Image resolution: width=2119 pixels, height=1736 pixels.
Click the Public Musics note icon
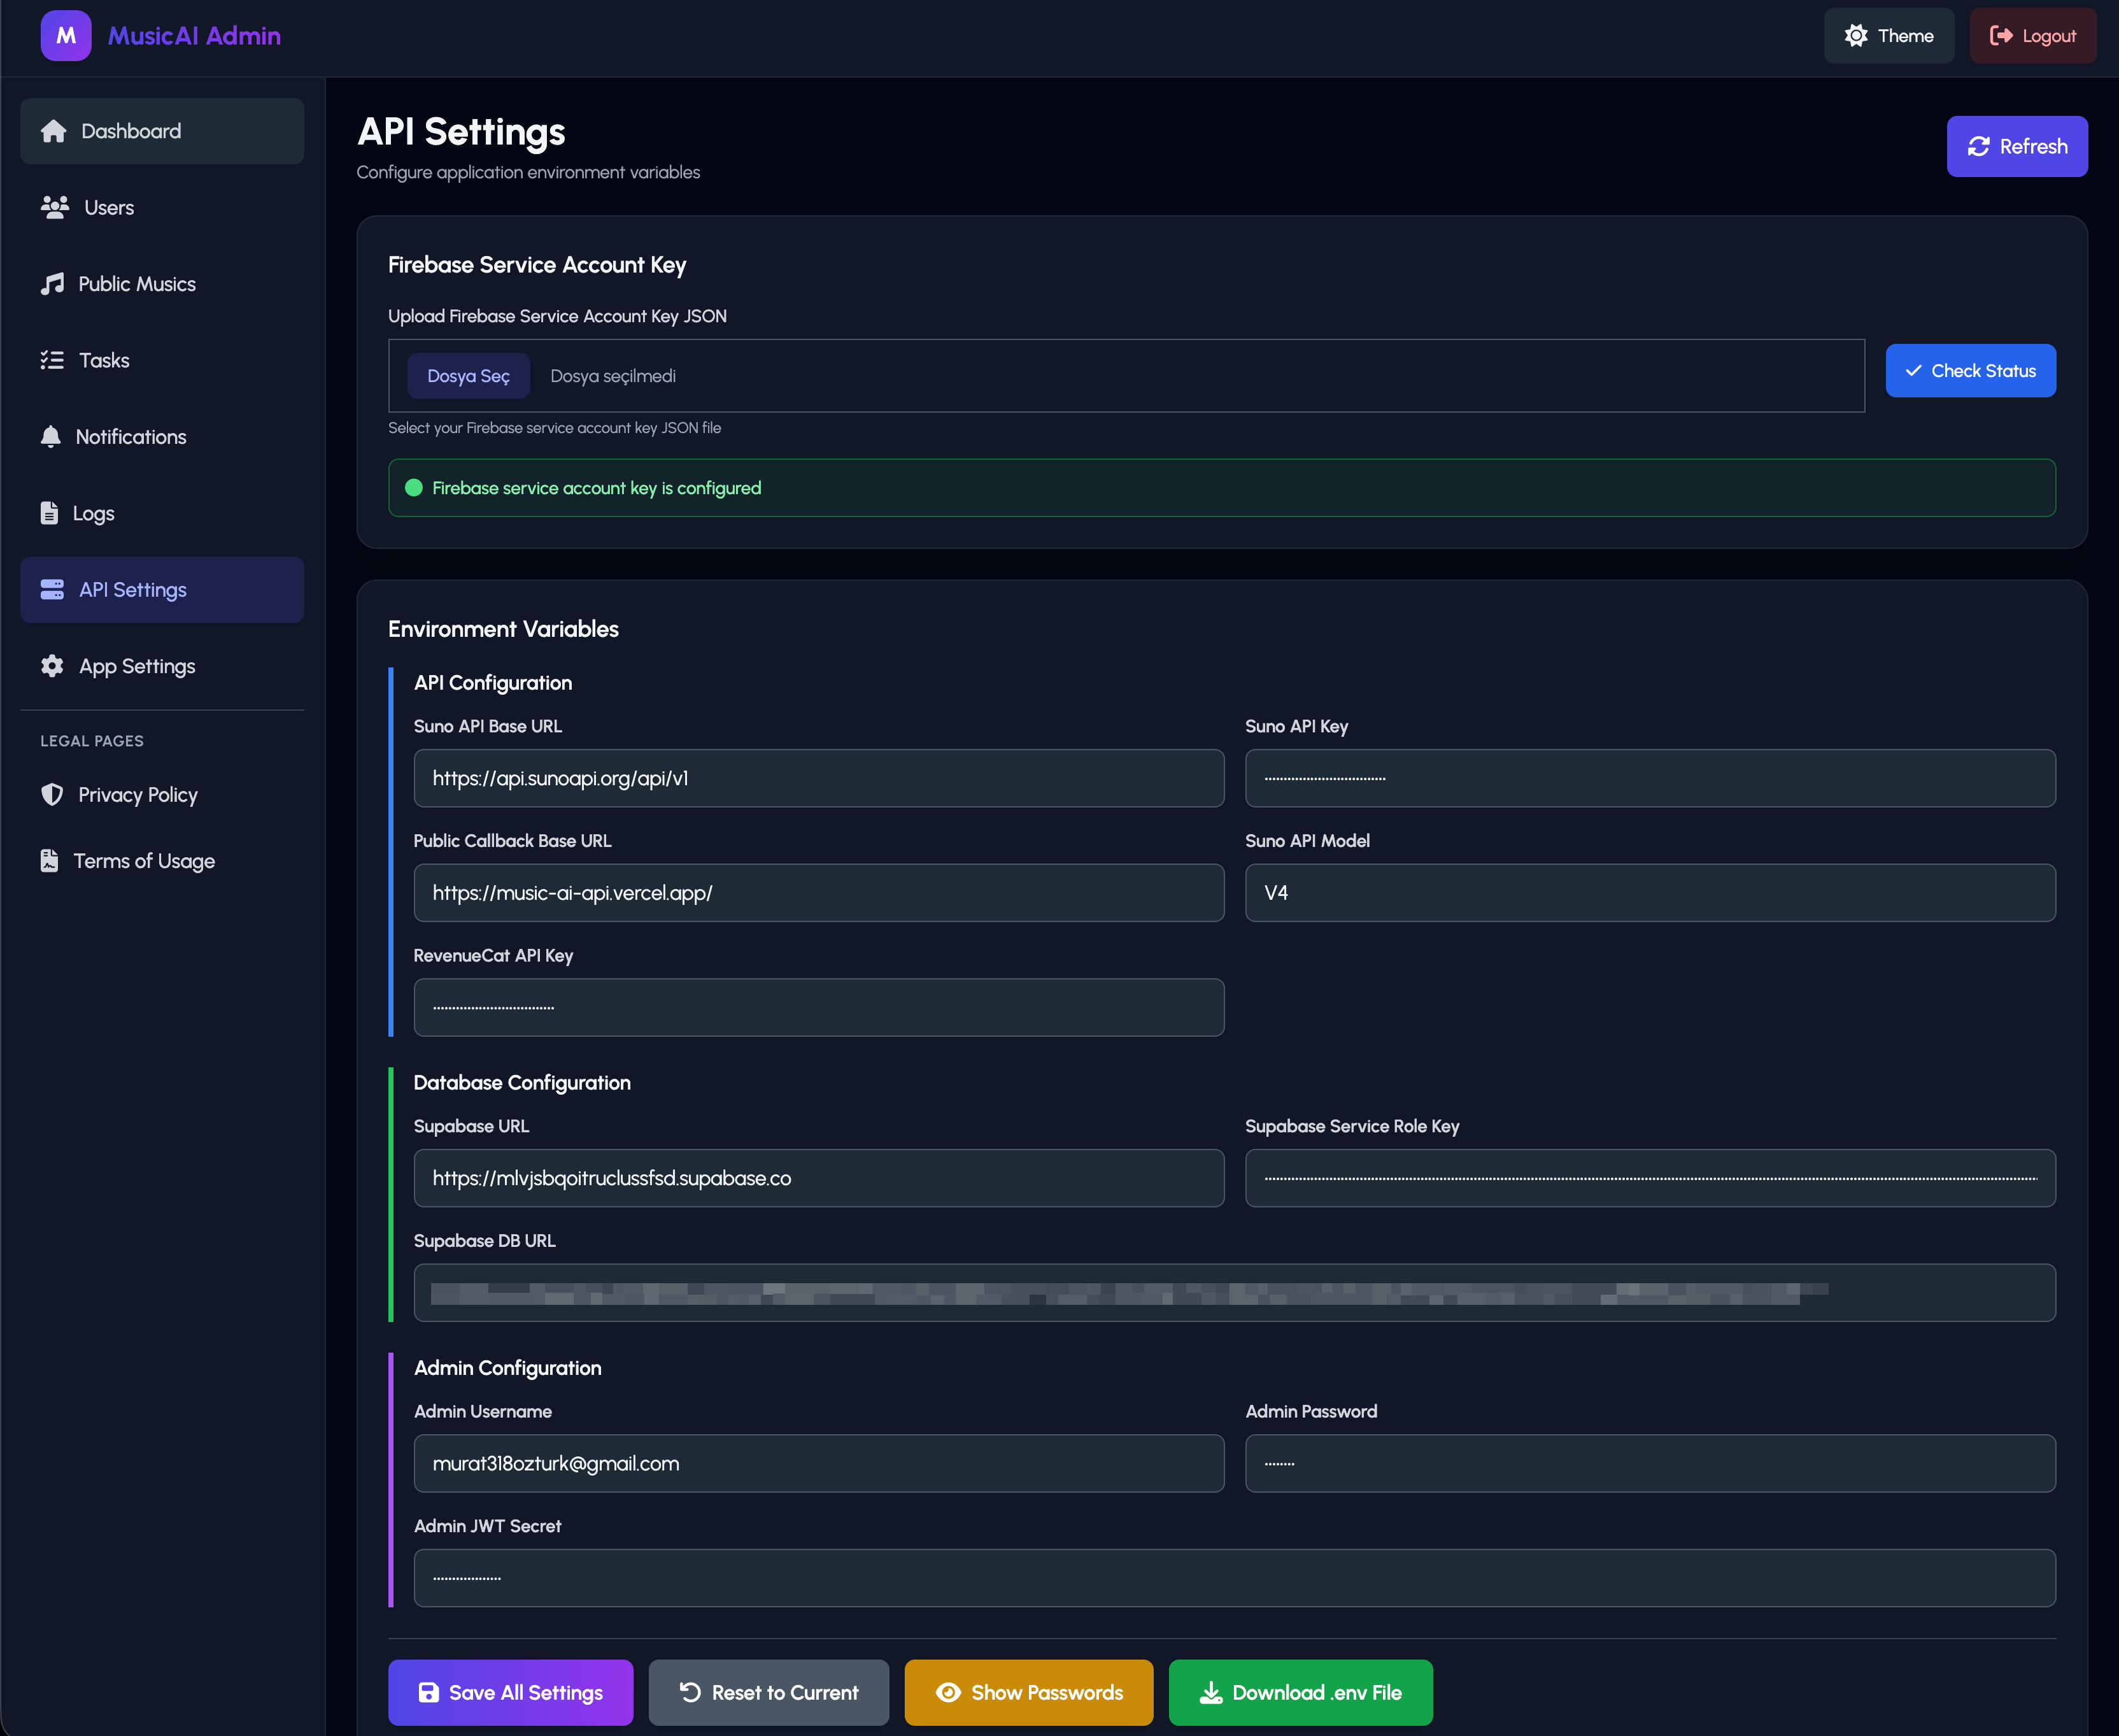tap(52, 284)
